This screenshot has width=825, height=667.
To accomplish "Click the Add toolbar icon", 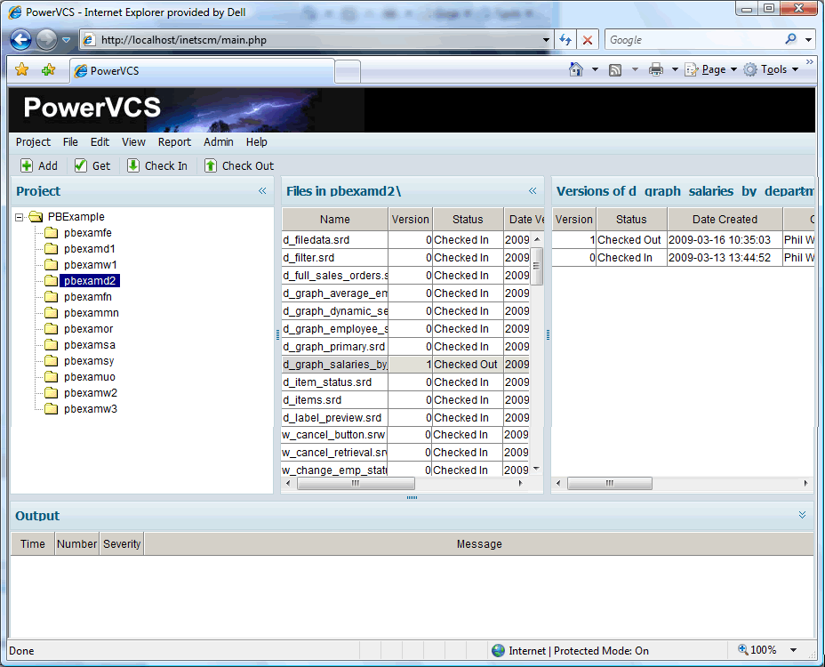I will 27,165.
